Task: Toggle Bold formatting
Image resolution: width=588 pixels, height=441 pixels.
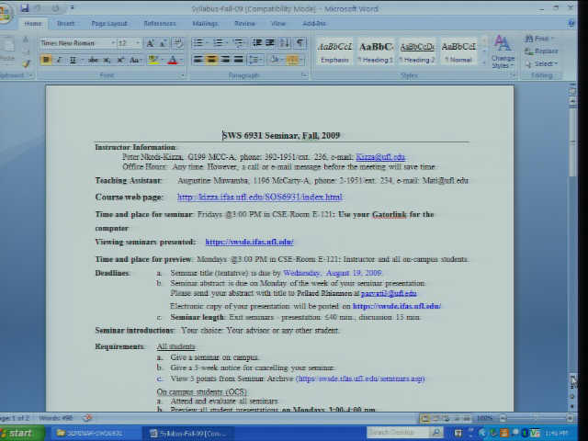Action: (46, 60)
